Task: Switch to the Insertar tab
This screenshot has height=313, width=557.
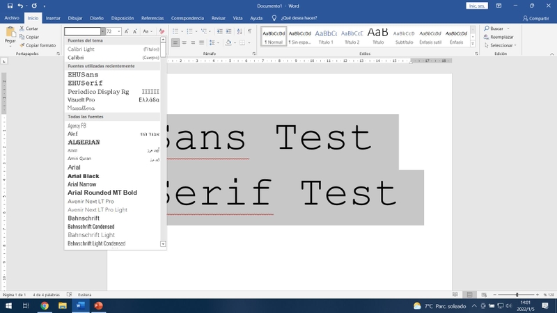Action: pos(53,18)
